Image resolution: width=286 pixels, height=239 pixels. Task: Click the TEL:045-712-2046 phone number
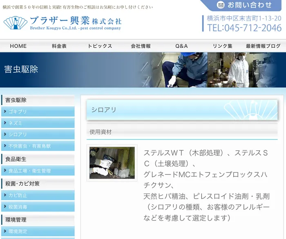click(x=244, y=28)
